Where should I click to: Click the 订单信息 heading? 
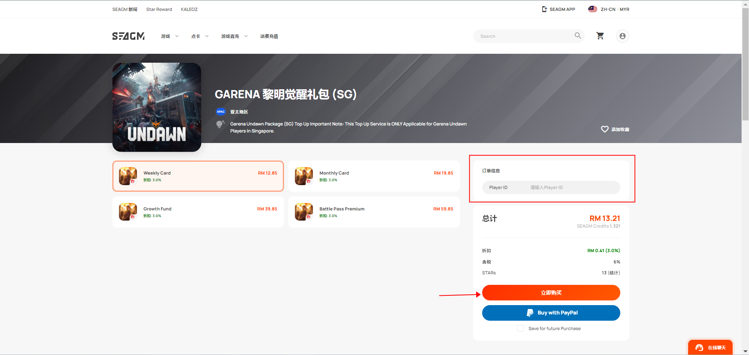(491, 171)
